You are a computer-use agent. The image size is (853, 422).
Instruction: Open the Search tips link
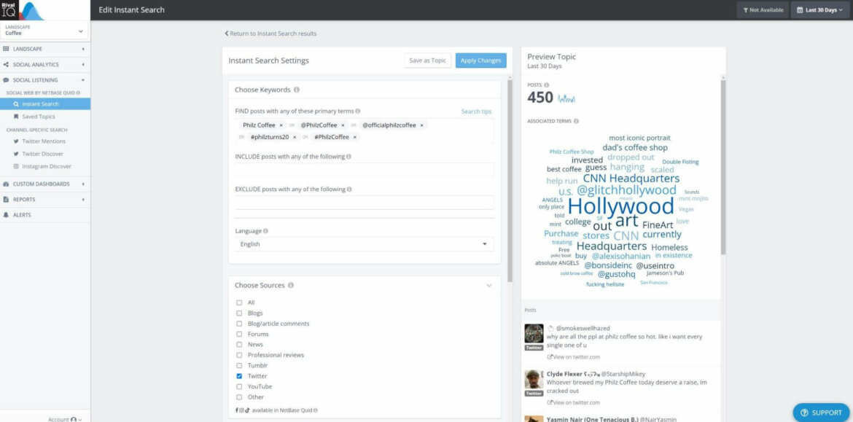tap(475, 111)
